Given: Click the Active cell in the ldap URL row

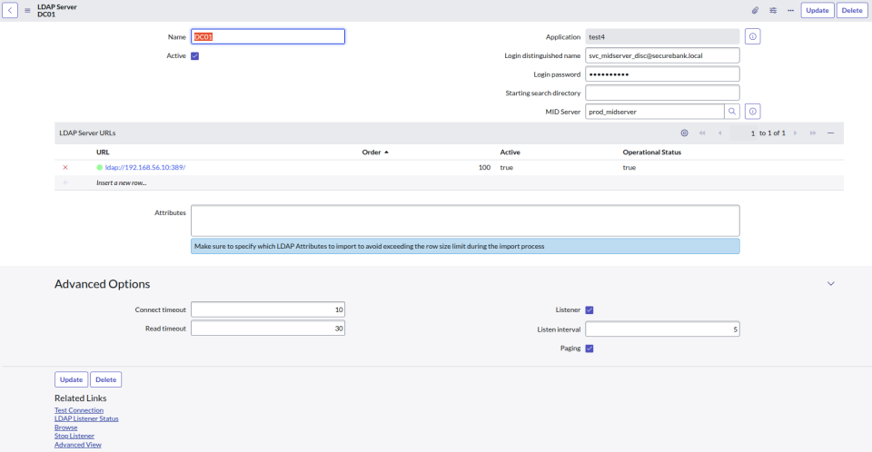Looking at the screenshot, I should 507,167.
